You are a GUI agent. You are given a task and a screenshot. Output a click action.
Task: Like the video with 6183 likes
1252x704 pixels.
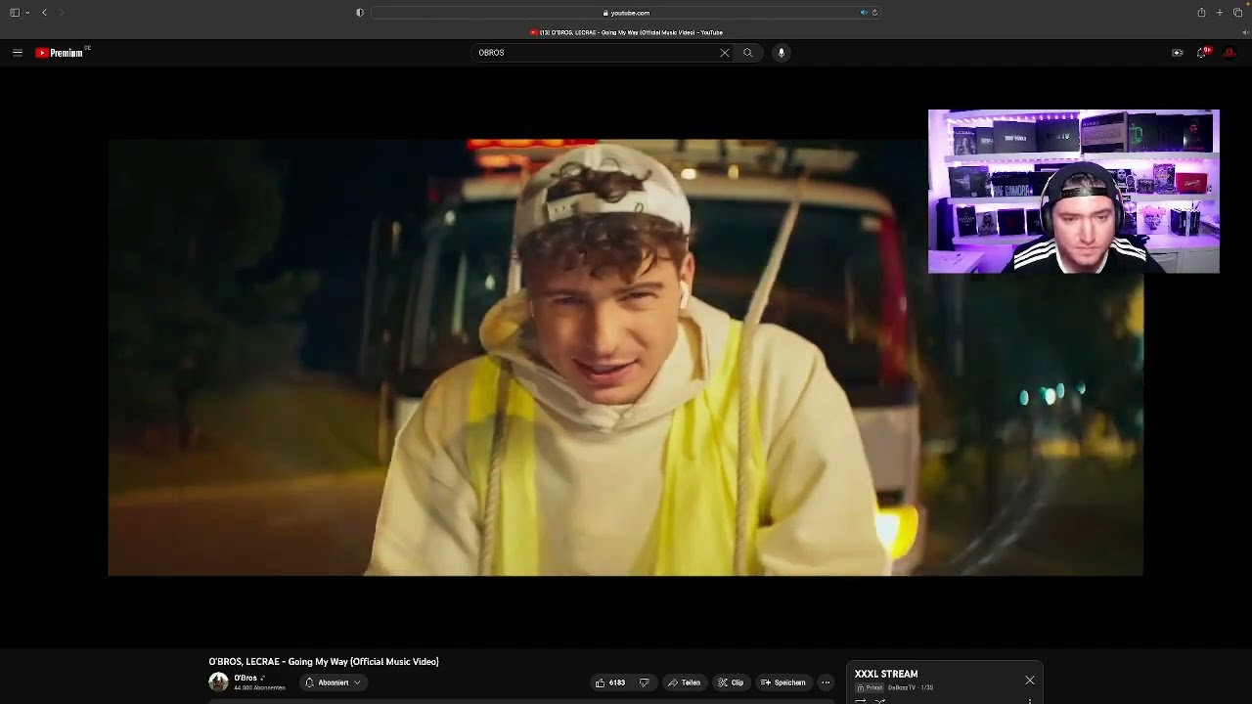(610, 682)
